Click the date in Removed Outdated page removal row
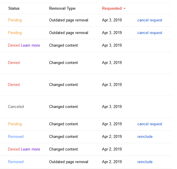The width and height of the screenshot is (177, 169). [112, 162]
